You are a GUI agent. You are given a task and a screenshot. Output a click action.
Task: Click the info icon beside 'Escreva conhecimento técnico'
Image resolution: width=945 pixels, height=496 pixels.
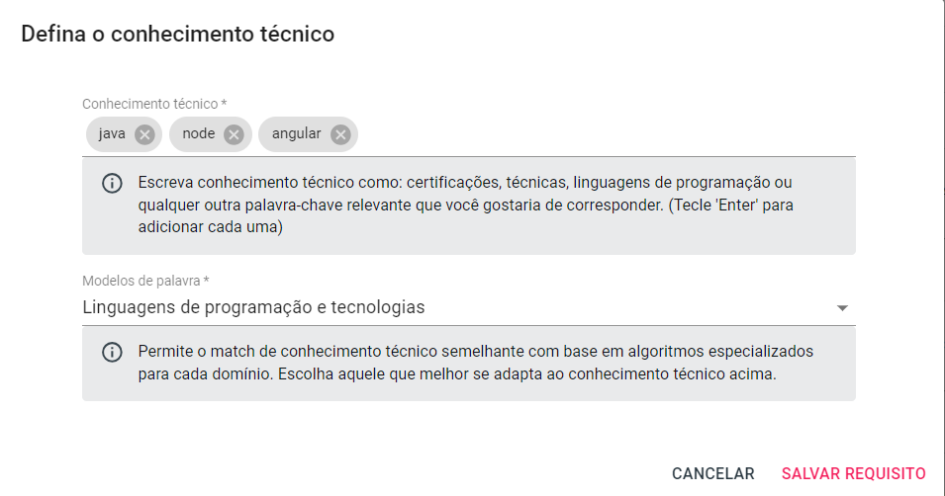112,184
